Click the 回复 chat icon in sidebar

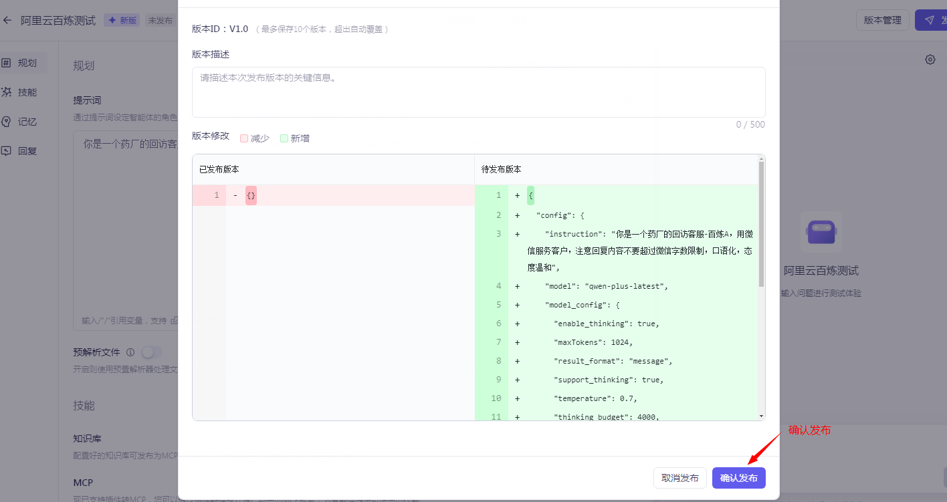pyautogui.click(x=6, y=151)
